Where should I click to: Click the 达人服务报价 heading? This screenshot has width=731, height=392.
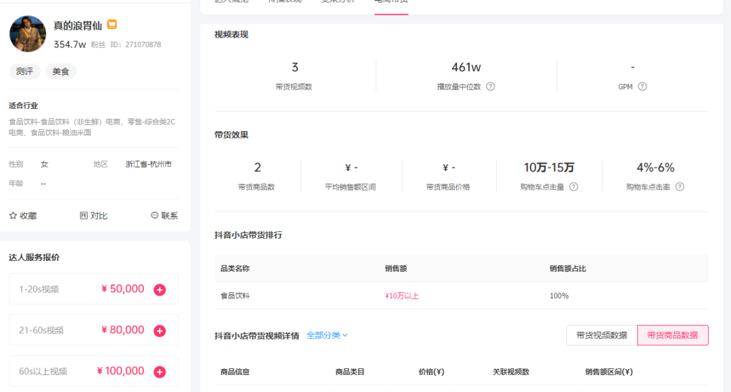(34, 258)
